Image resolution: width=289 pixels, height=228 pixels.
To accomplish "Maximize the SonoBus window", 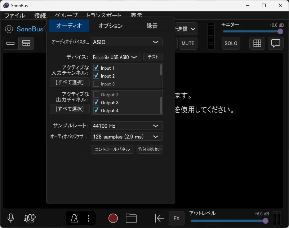I will [x=264, y=5].
